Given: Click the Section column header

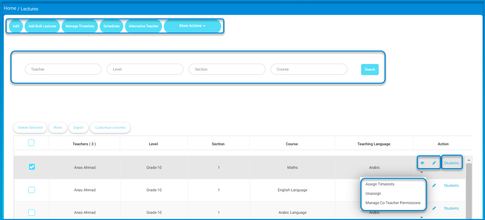Looking at the screenshot, I should [218, 144].
